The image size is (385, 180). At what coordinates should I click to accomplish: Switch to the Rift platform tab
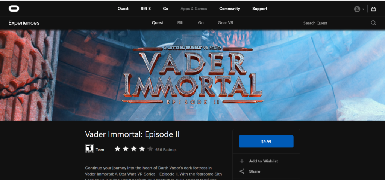coord(180,23)
